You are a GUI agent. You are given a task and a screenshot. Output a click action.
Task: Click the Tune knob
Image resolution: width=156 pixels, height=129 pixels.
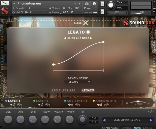click(x=111, y=5)
